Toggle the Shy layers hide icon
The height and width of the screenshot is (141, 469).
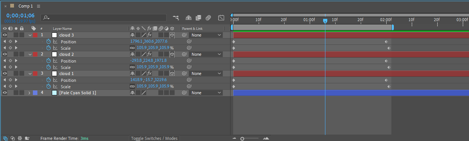click(189, 18)
